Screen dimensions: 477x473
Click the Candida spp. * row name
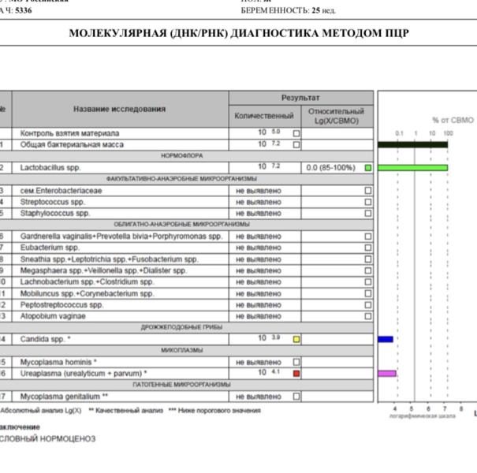coord(45,340)
